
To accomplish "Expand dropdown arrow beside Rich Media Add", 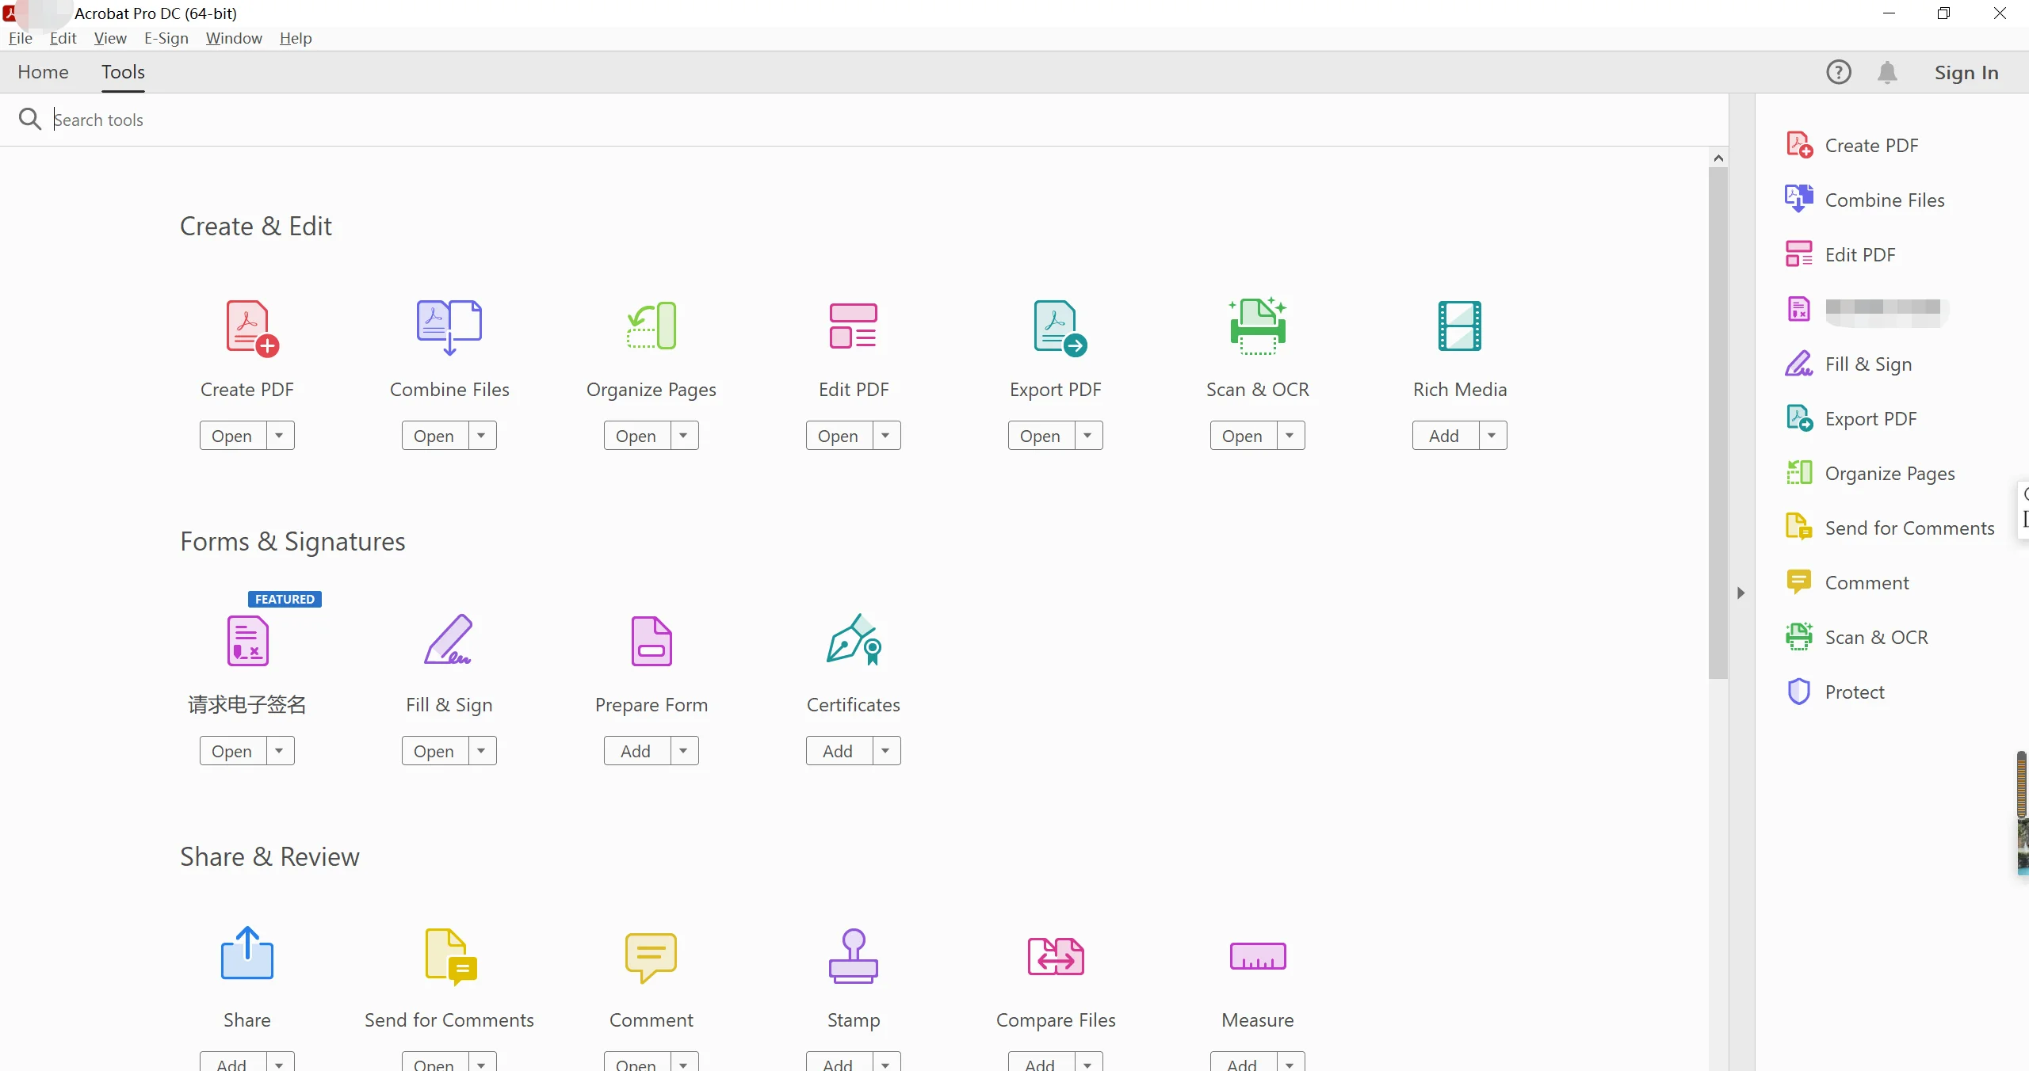I will (x=1492, y=436).
